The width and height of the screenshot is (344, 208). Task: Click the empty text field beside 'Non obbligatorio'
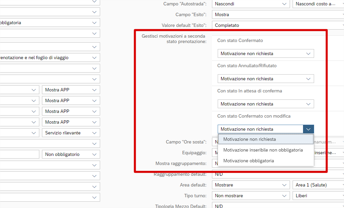pos(19,155)
